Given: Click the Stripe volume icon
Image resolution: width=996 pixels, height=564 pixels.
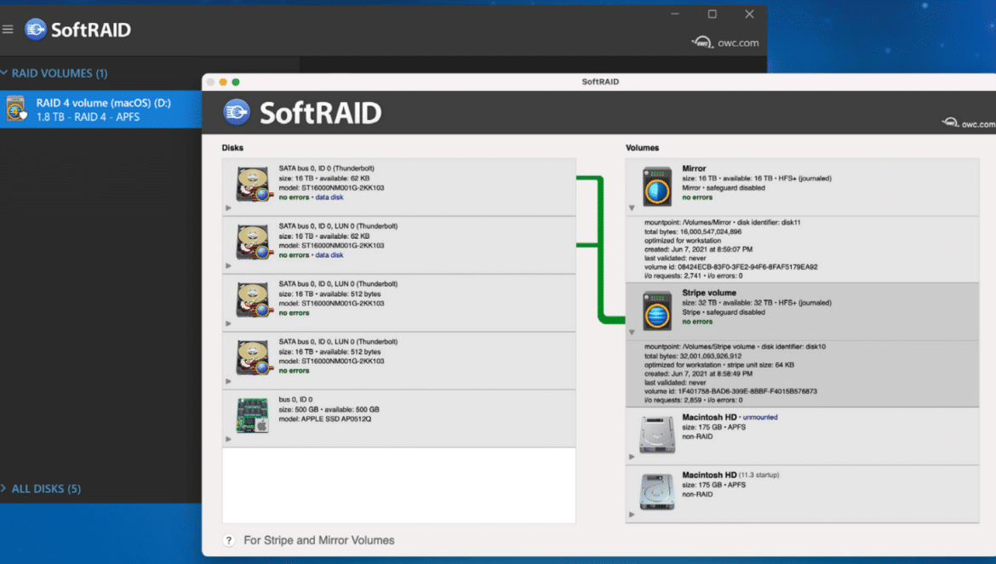Looking at the screenshot, I should coord(657,310).
